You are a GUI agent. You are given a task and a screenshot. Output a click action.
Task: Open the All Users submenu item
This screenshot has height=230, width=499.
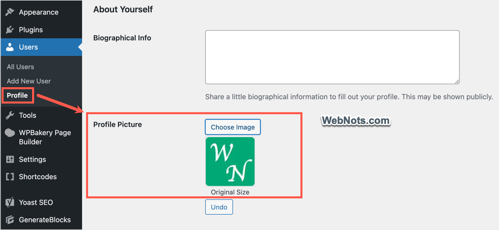[20, 67]
